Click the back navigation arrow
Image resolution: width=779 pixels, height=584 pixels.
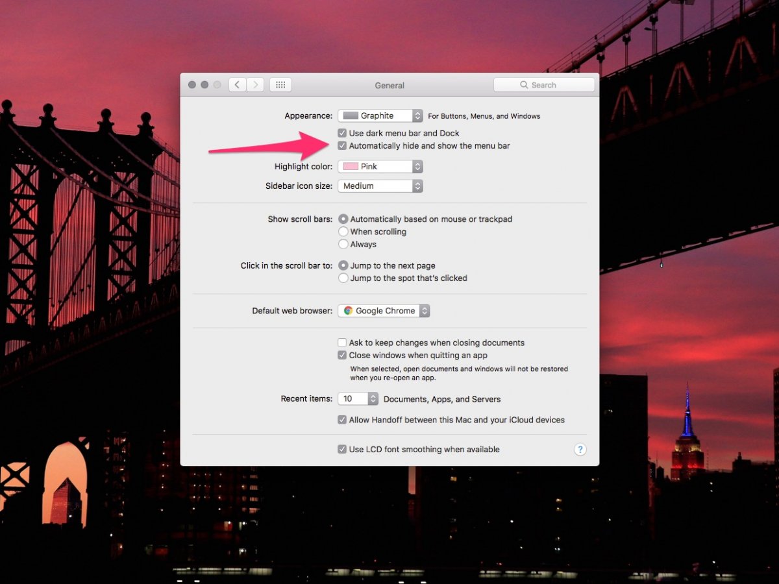[x=237, y=85]
